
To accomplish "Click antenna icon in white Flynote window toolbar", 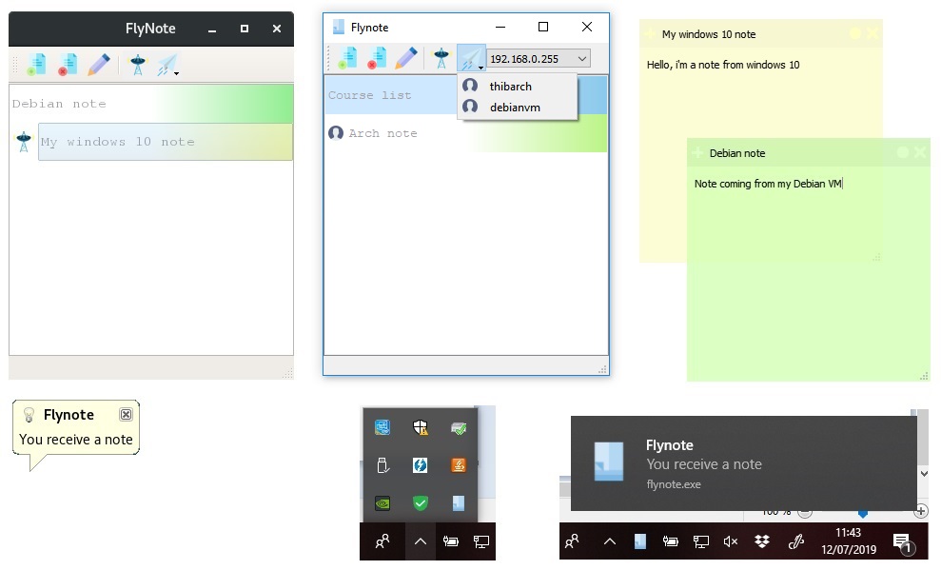I will (441, 58).
